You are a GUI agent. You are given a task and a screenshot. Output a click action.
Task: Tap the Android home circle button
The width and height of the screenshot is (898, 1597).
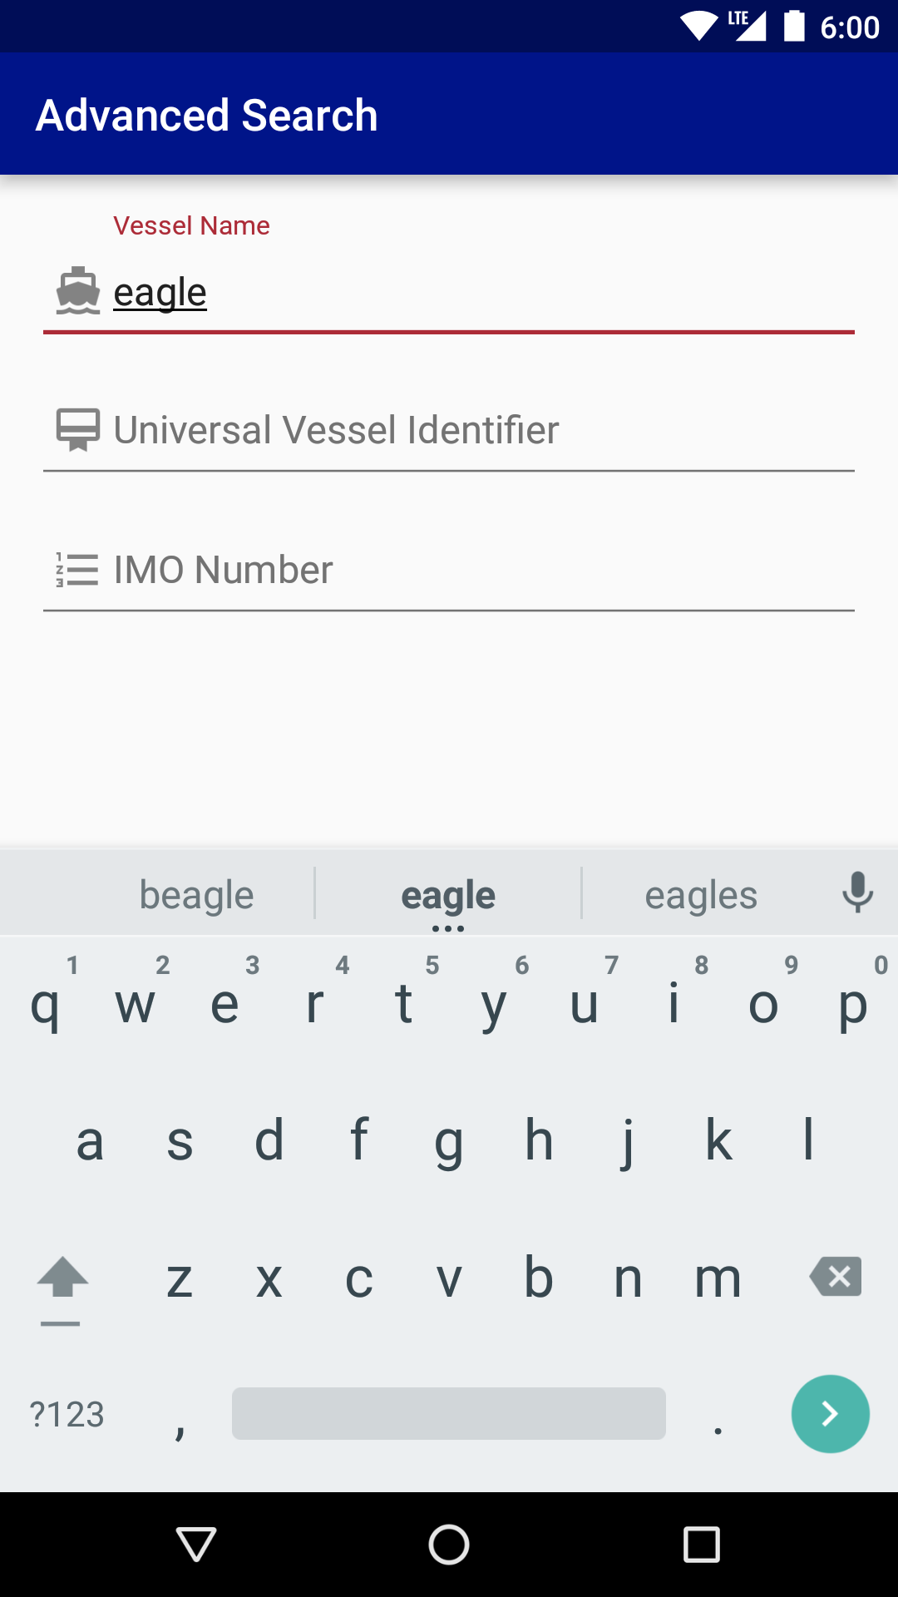tap(449, 1545)
